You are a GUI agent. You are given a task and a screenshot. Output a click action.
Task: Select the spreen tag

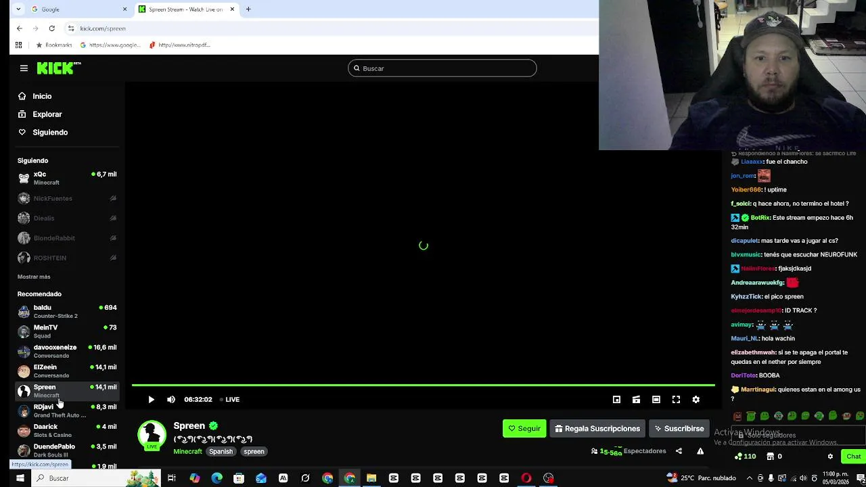pos(254,452)
